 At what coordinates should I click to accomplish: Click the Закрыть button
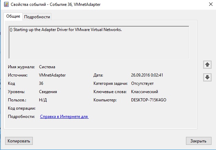[198, 141]
